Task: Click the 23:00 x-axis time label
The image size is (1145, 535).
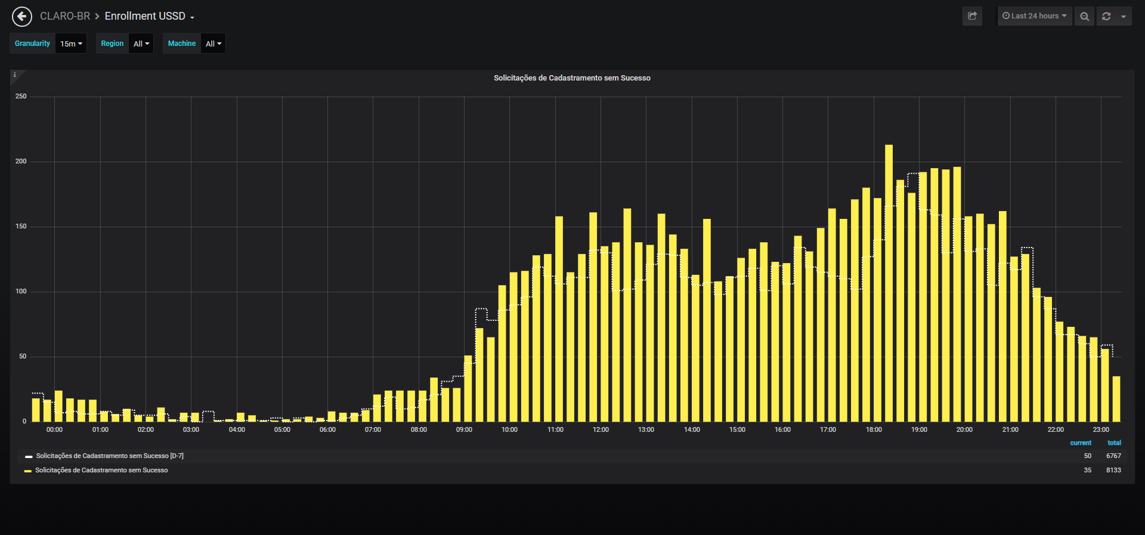Action: 1101,429
